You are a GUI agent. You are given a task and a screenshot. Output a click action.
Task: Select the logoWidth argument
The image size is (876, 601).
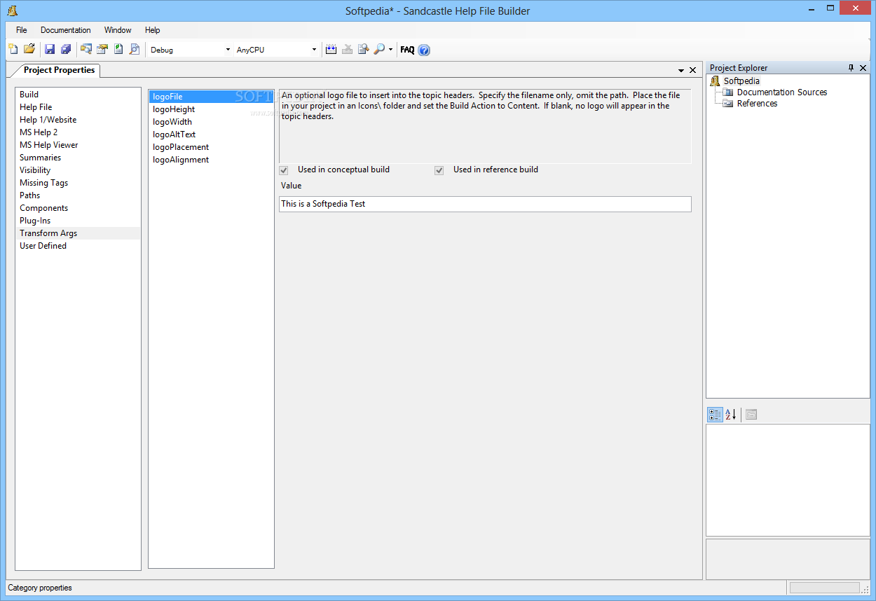211,122
